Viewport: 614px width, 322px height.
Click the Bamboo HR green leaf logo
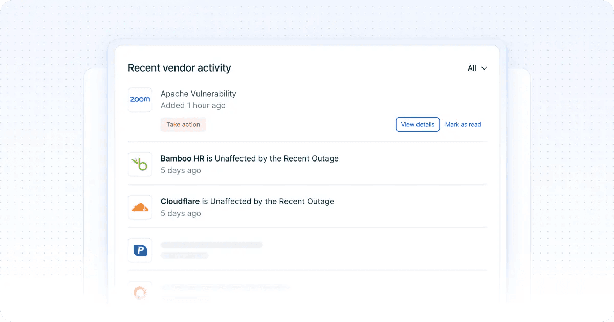coord(140,164)
